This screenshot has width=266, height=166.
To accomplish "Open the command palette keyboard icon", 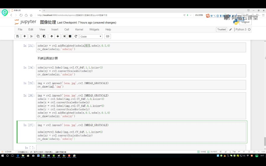I will tap(108, 36).
